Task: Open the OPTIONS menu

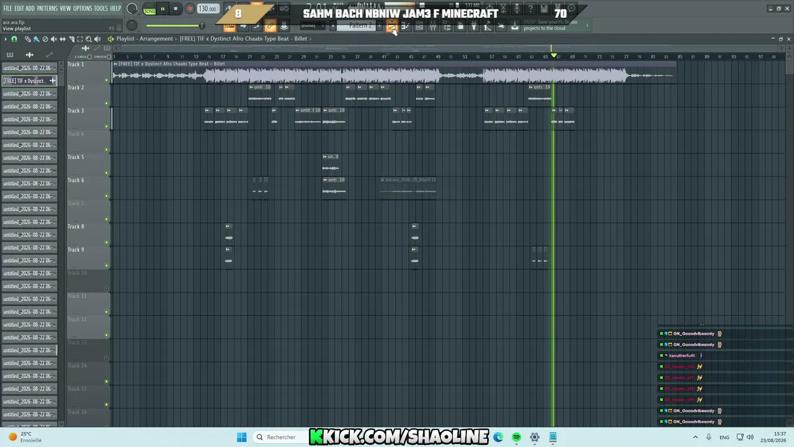Action: [83, 9]
